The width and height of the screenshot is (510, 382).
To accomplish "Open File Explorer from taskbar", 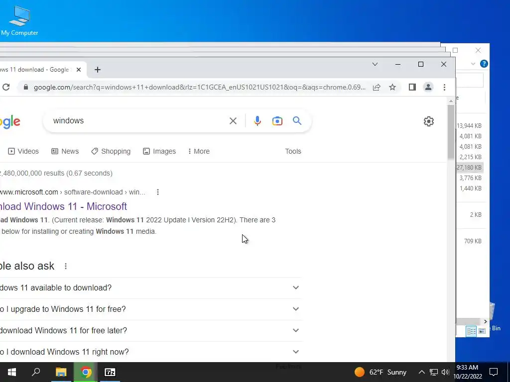I will coord(61,372).
